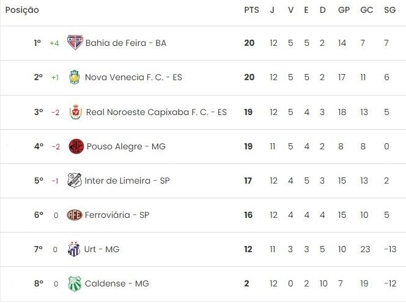
Task: Click Inter de Limeira's 17 points value
Action: [x=248, y=181]
